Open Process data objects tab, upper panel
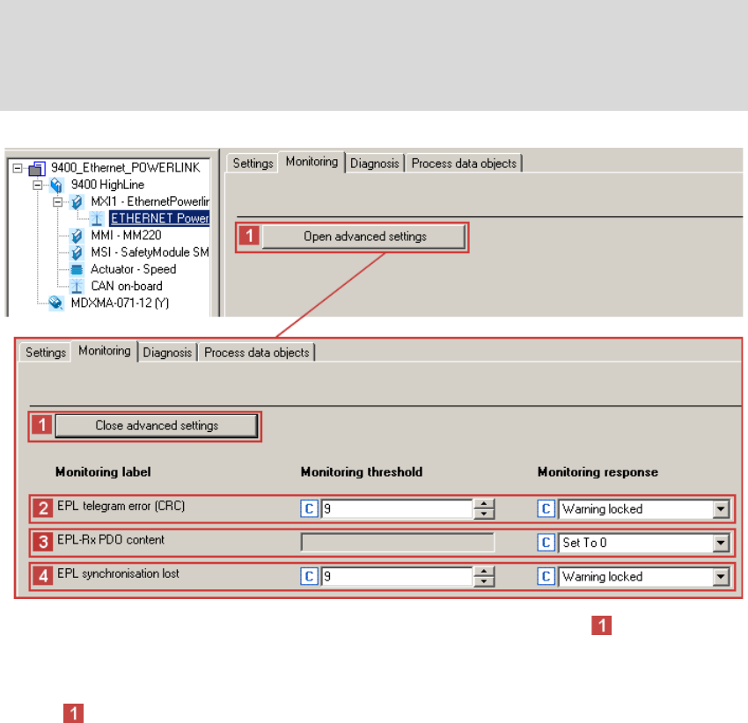The image size is (748, 723). click(464, 164)
